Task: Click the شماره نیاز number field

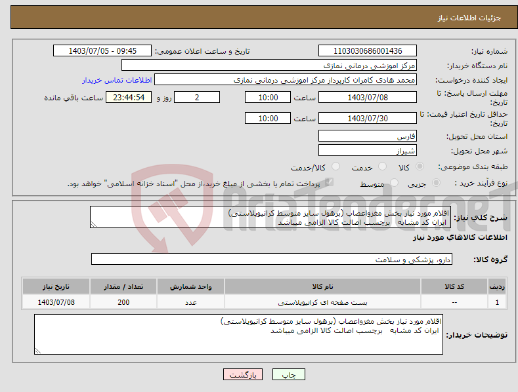Action: [x=368, y=51]
